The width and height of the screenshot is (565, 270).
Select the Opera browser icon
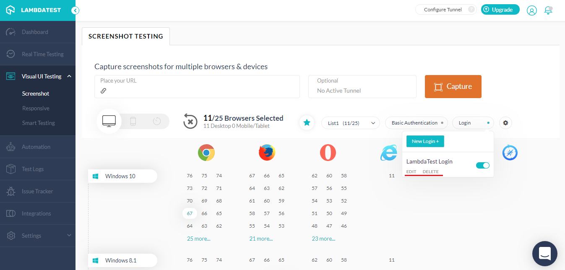tap(328, 153)
